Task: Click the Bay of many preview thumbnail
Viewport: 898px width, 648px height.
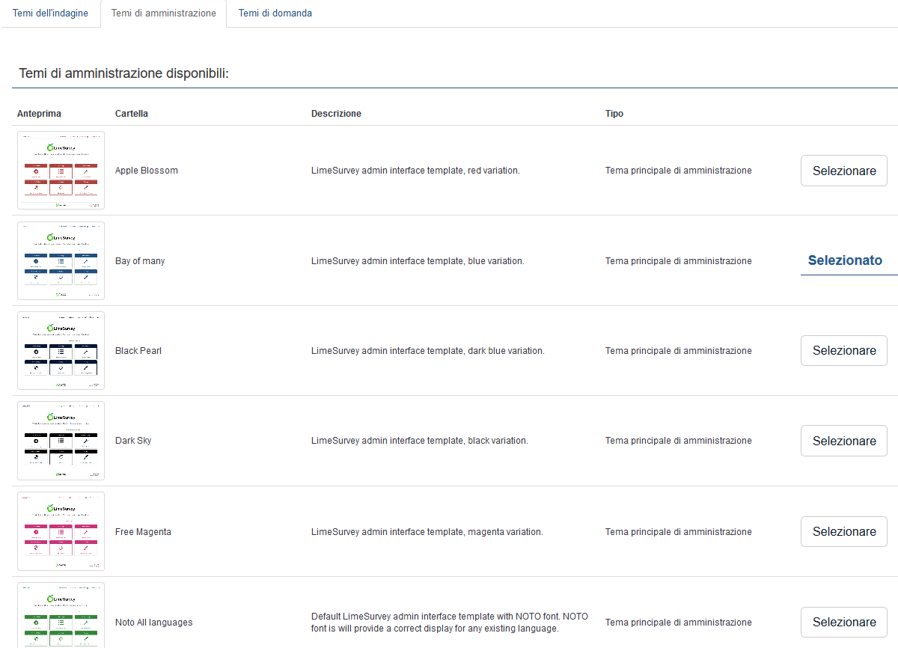Action: tap(61, 260)
